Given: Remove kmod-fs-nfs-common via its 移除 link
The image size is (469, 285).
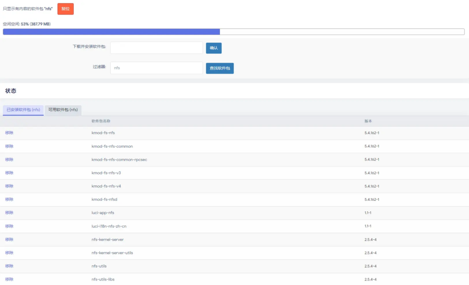Looking at the screenshot, I should point(9,146).
